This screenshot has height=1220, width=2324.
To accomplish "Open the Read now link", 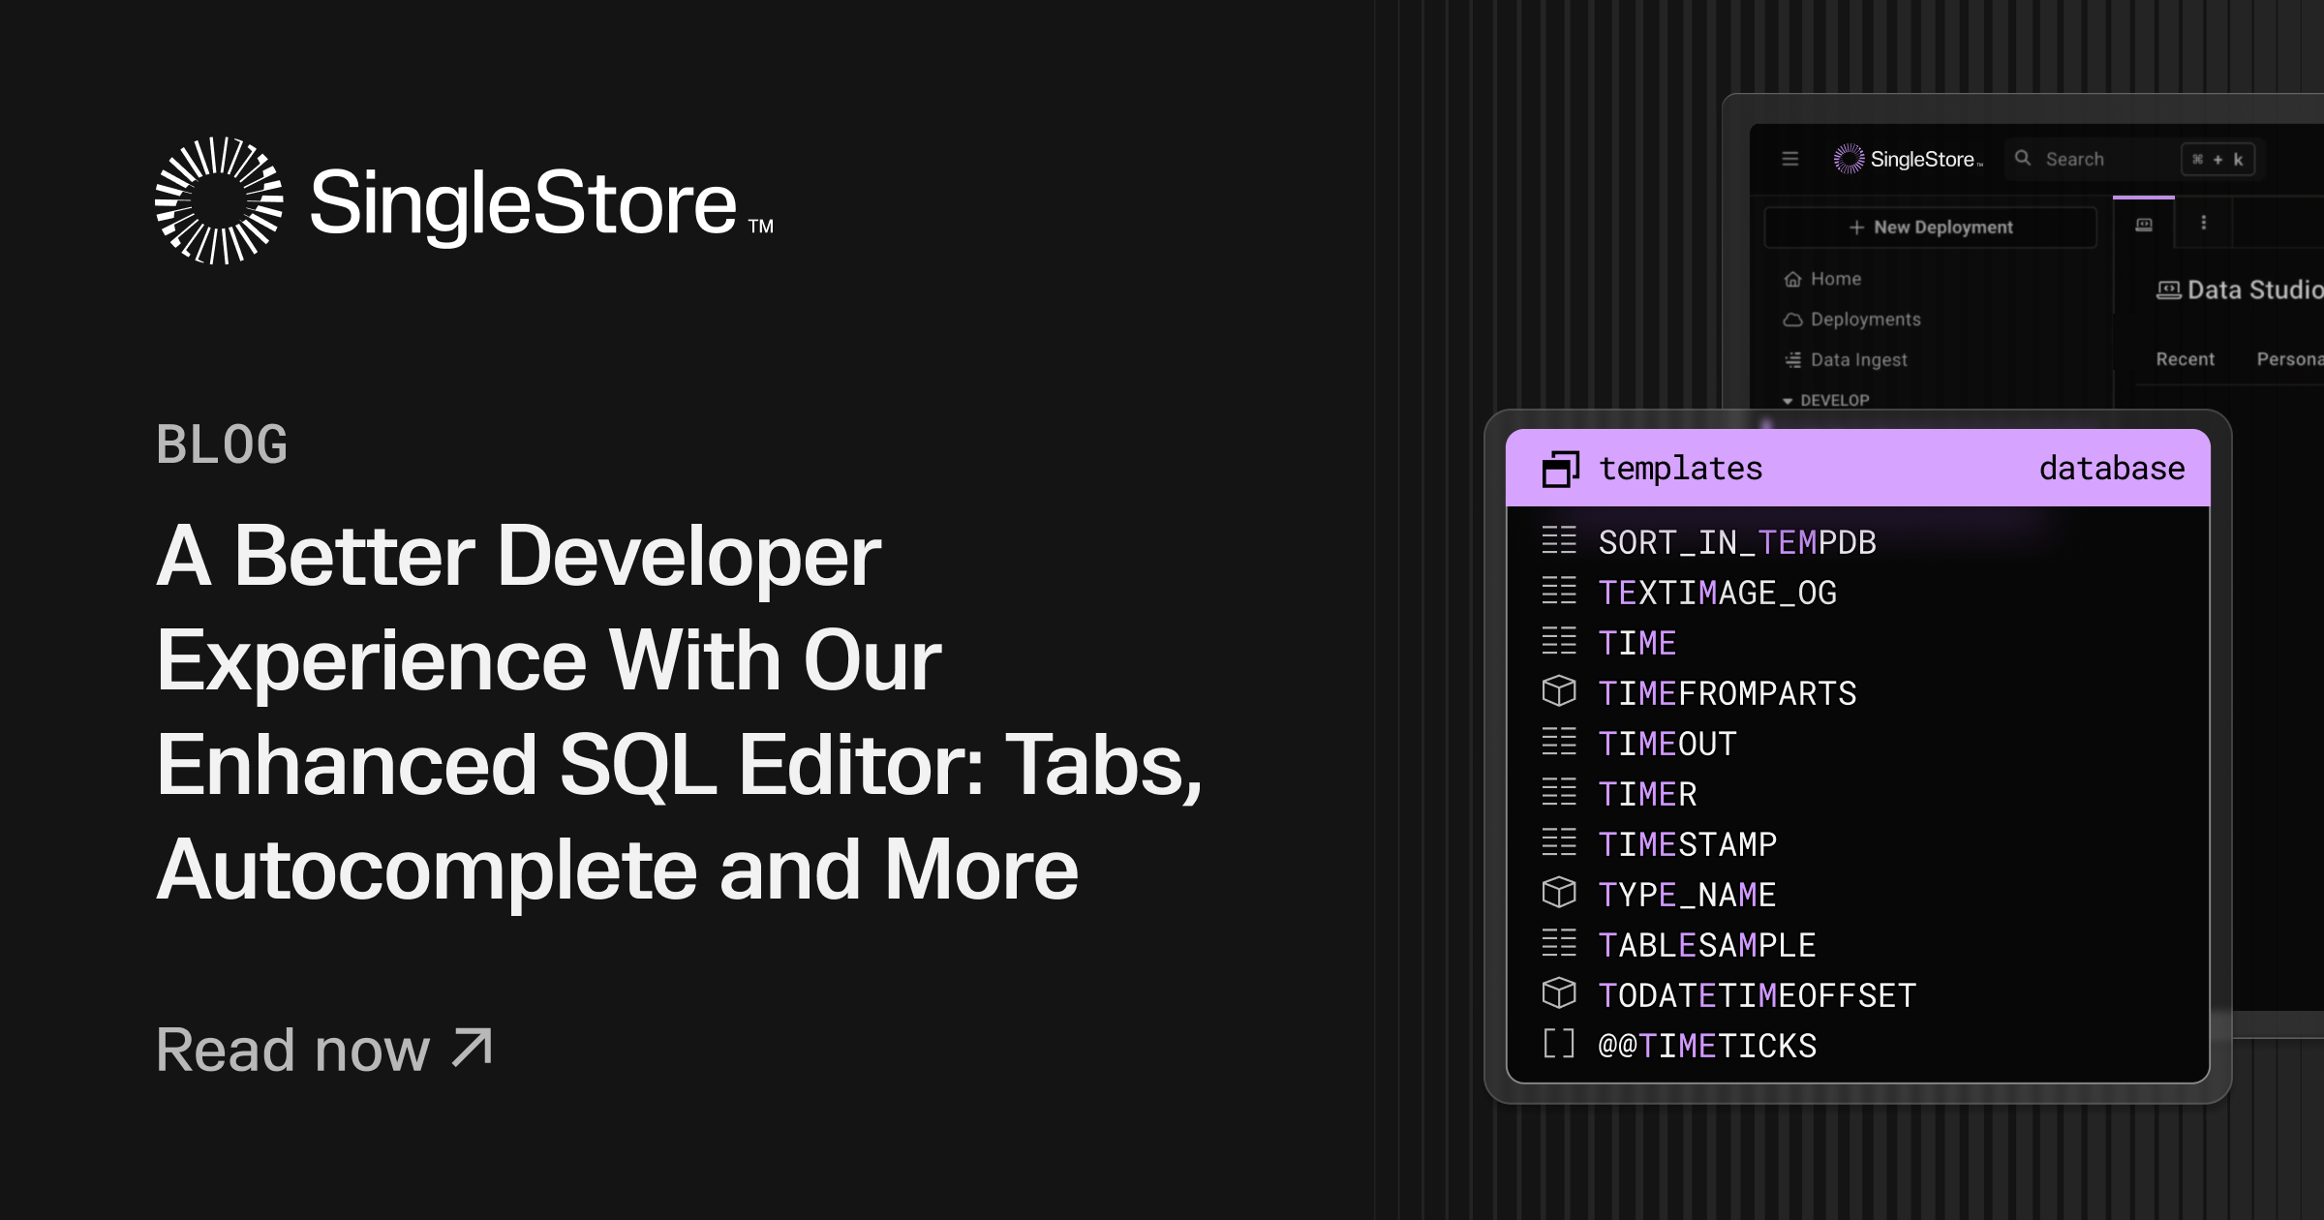I will point(324,1050).
